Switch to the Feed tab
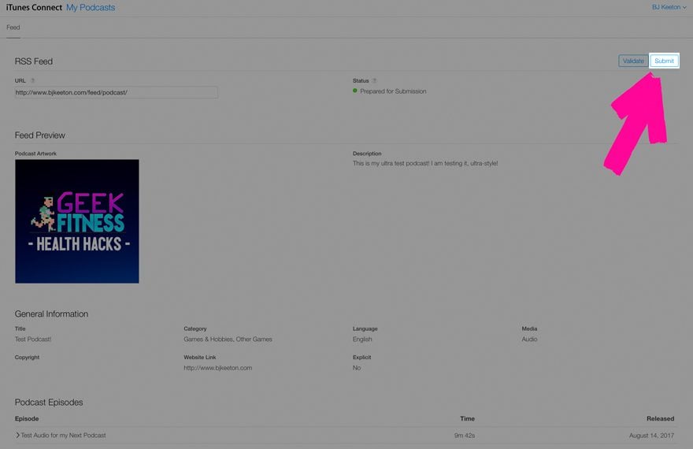 coord(13,28)
